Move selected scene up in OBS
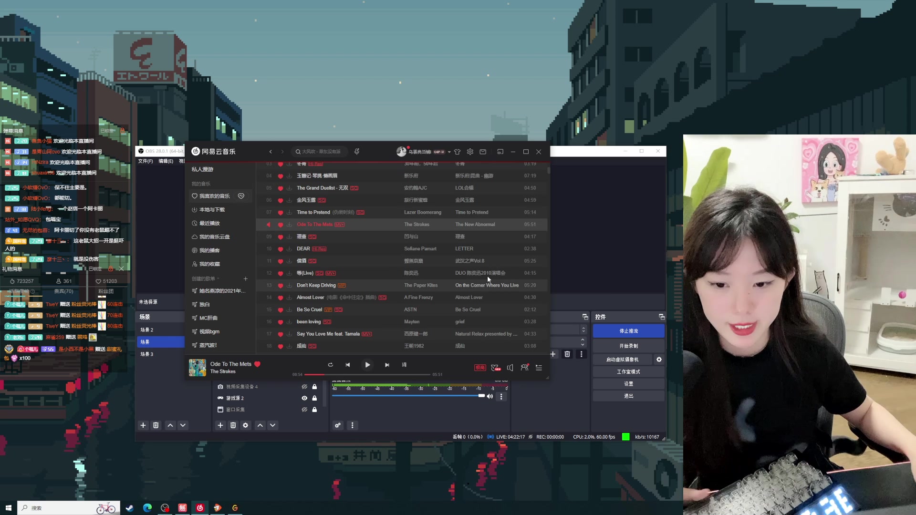 tap(170, 425)
